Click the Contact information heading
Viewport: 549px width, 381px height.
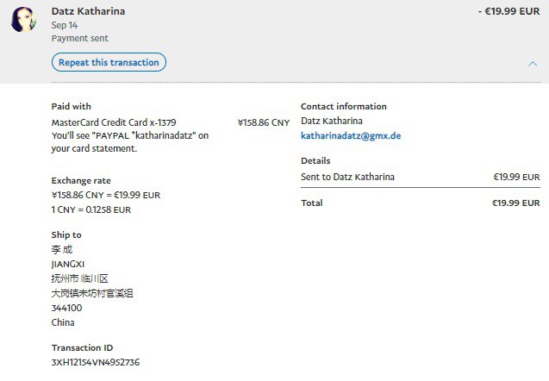pyautogui.click(x=343, y=106)
